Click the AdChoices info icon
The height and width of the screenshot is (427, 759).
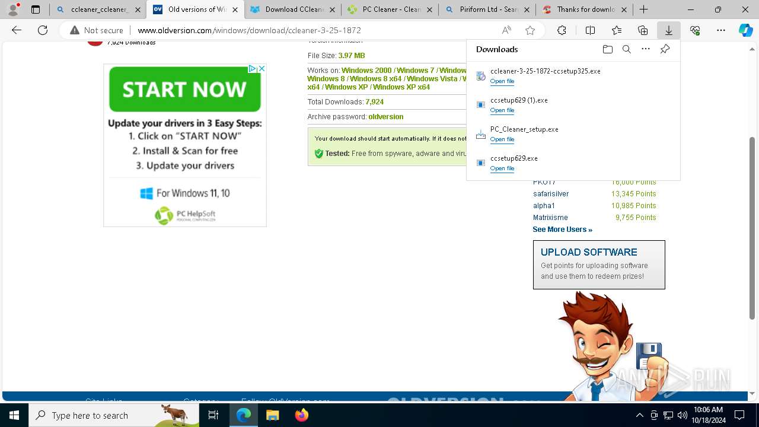(252, 69)
